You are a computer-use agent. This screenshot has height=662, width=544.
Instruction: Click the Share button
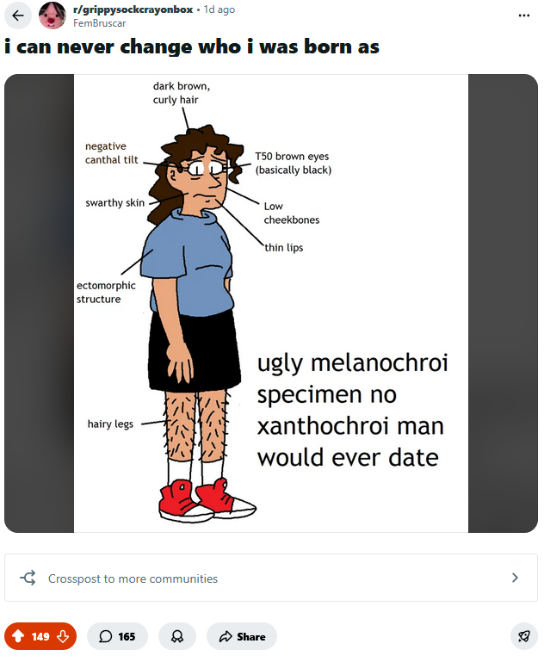coord(242,636)
